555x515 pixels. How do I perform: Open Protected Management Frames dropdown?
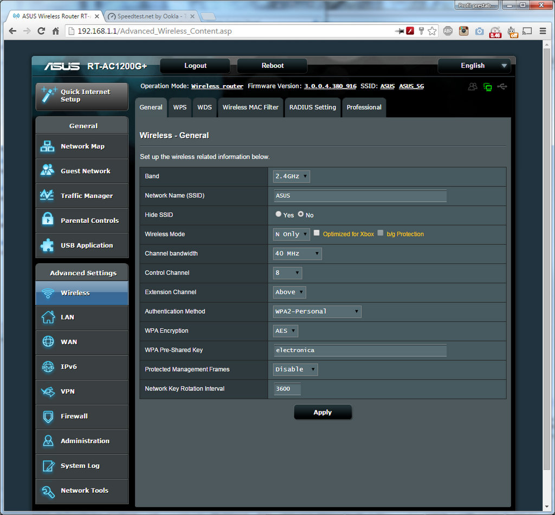point(295,370)
